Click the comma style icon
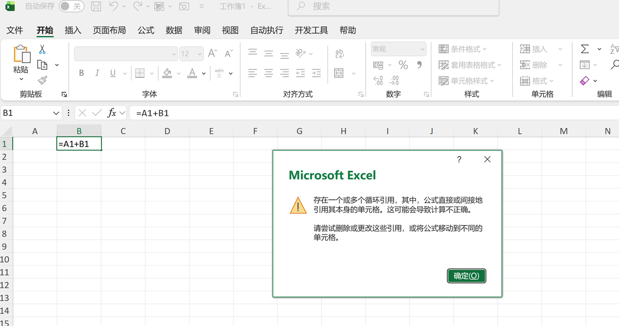619x326 pixels. [x=419, y=65]
